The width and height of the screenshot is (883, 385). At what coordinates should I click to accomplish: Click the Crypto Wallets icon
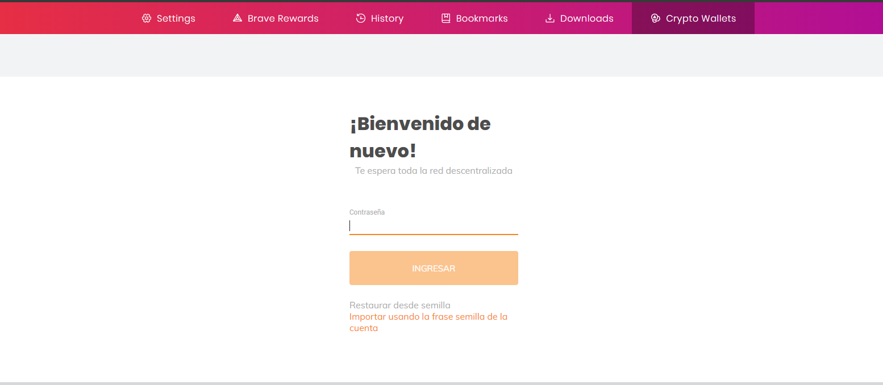point(656,18)
